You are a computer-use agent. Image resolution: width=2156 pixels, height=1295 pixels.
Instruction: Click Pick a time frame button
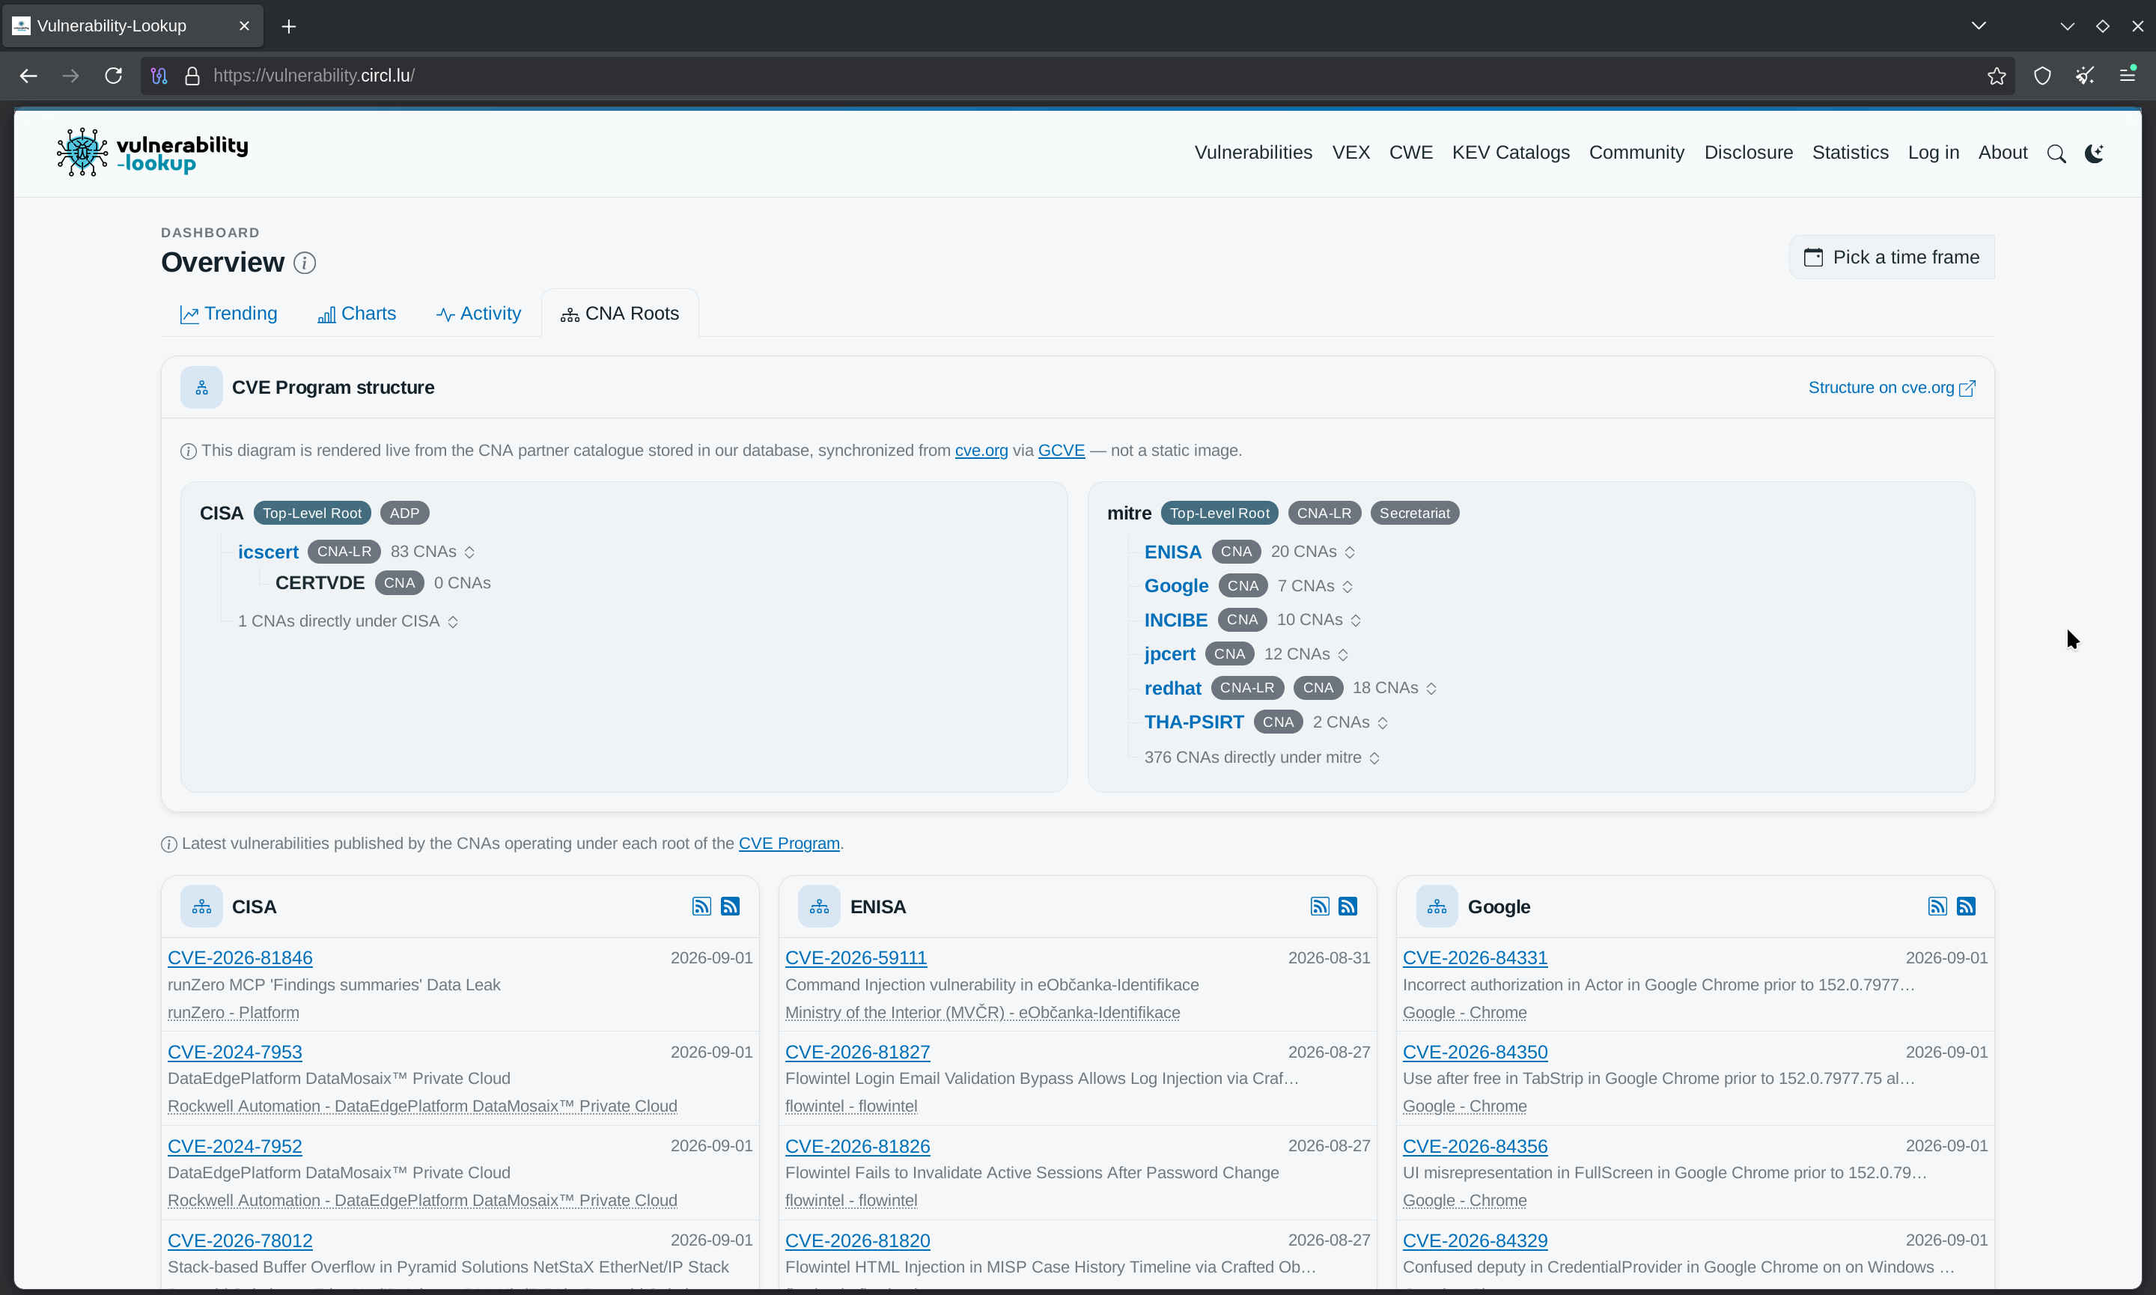point(1892,258)
